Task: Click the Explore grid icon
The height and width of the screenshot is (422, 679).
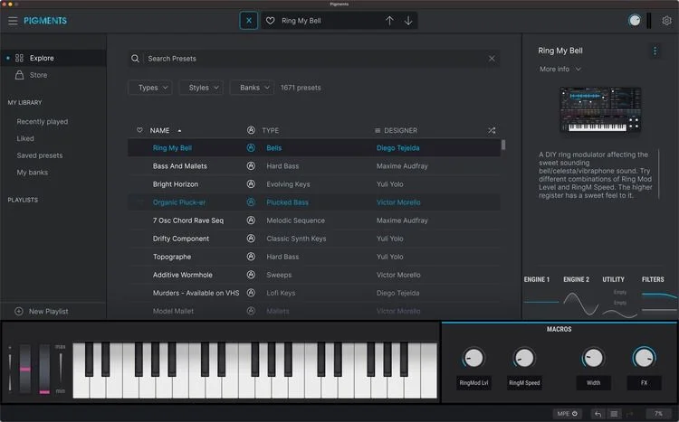Action: [20, 58]
